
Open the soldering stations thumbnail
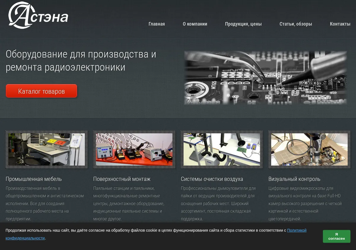pyautogui.click(x=134, y=149)
